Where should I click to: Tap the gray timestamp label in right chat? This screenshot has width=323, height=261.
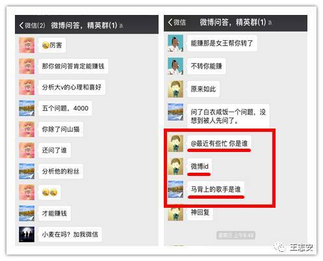[x=236, y=235]
